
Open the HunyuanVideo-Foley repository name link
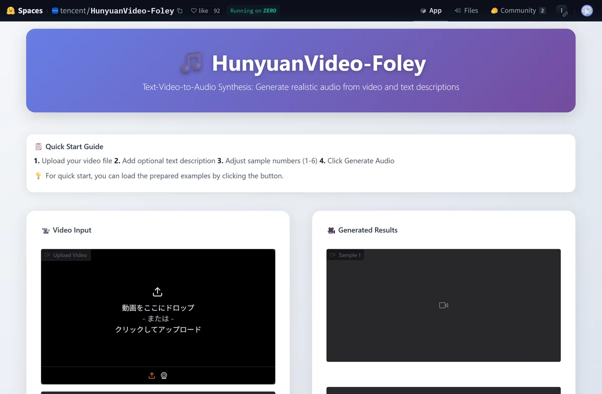pos(132,11)
